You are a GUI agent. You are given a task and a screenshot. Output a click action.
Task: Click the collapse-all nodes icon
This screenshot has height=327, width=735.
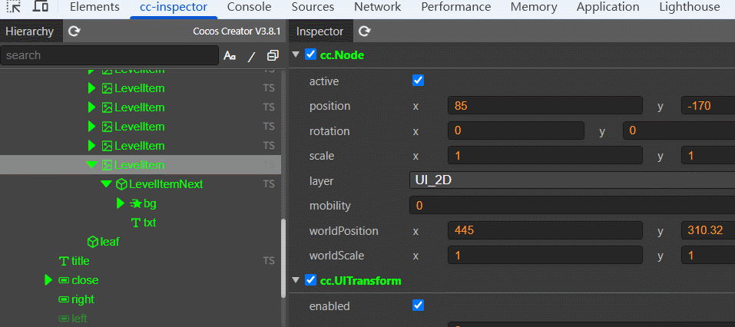tap(273, 55)
